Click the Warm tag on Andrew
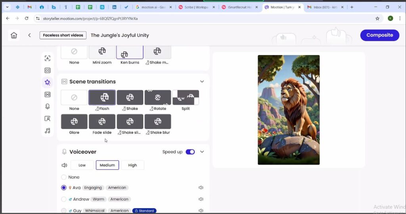 point(98,199)
